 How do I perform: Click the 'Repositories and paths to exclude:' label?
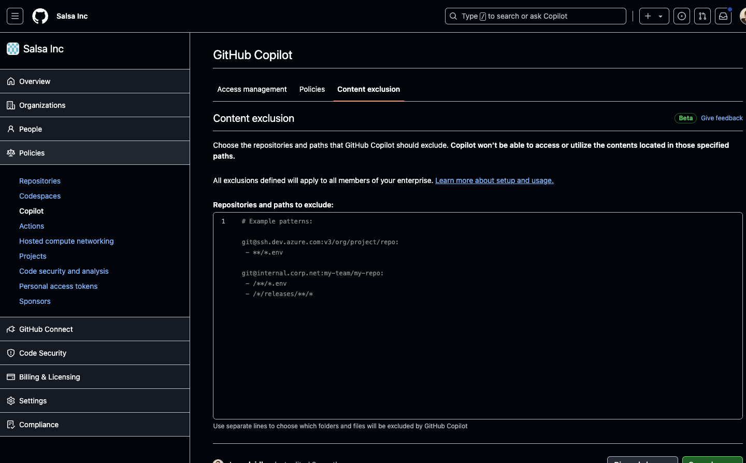(273, 205)
